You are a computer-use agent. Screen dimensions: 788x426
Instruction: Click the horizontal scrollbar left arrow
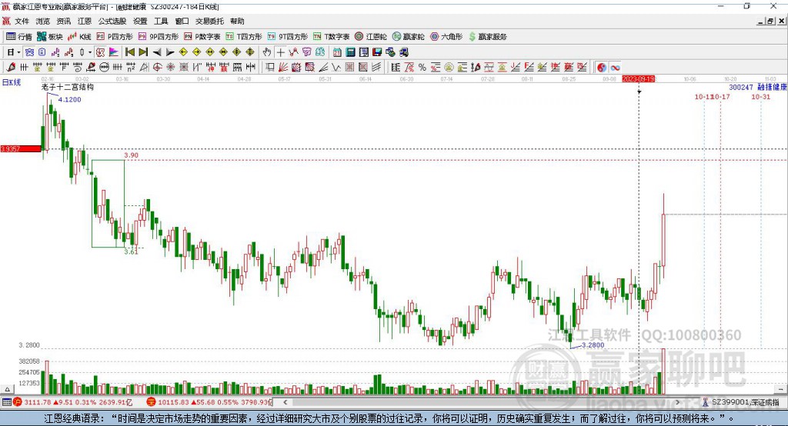[285, 402]
